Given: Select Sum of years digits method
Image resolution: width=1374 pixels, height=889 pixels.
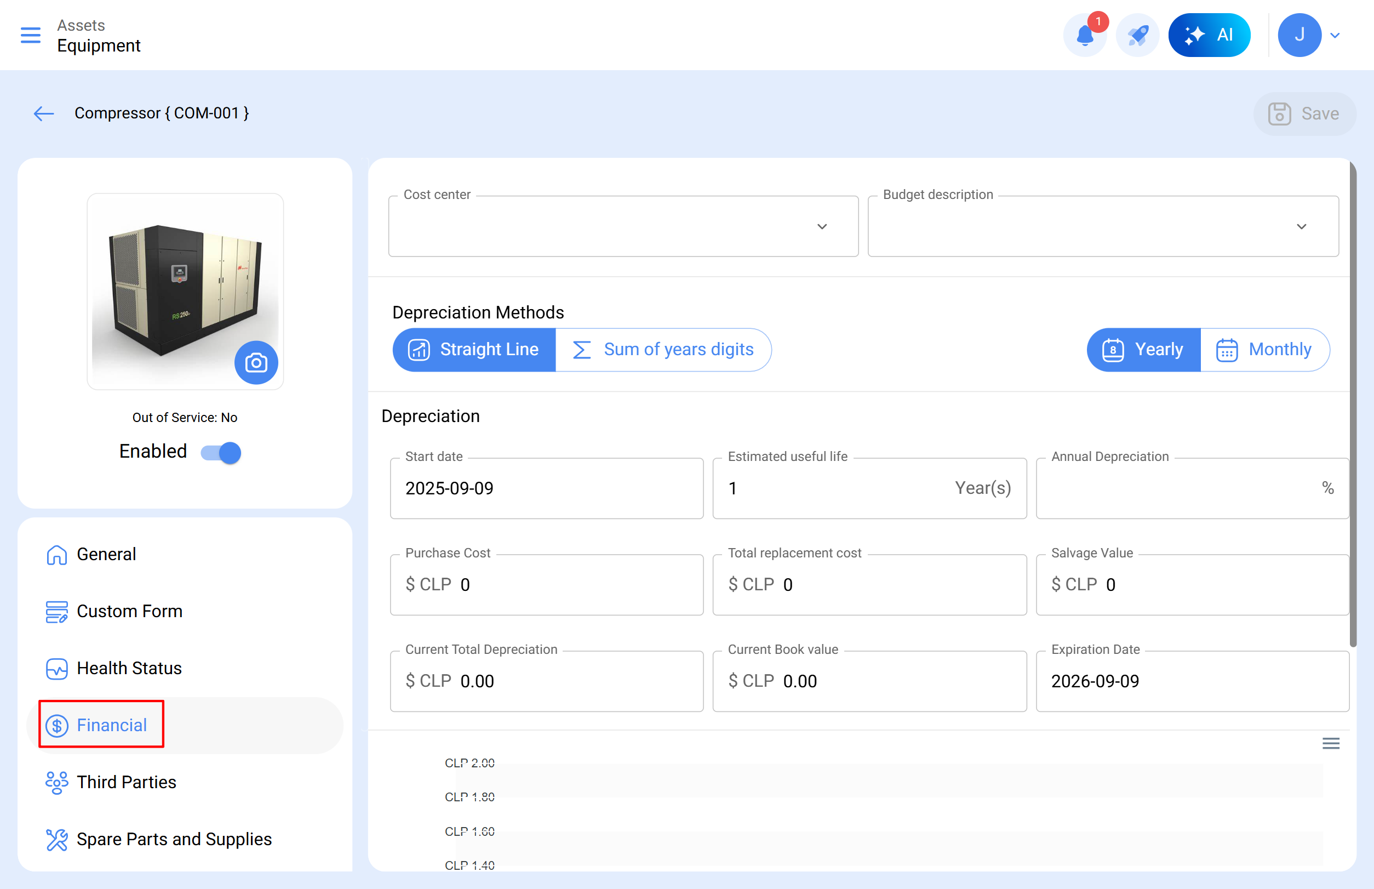Looking at the screenshot, I should (663, 349).
